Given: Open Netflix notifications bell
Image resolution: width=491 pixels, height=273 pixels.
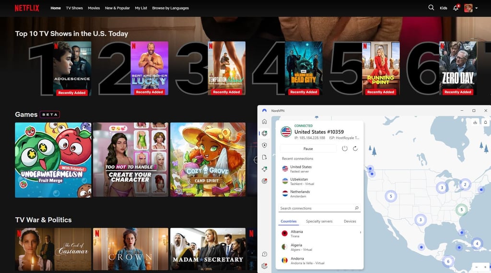Looking at the screenshot, I should pos(456,8).
